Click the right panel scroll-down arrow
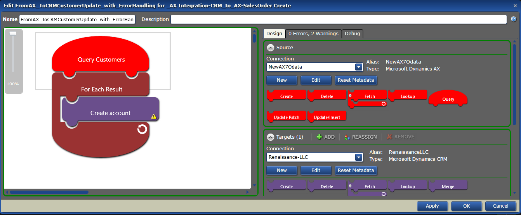The width and height of the screenshot is (521, 215). click(514, 192)
